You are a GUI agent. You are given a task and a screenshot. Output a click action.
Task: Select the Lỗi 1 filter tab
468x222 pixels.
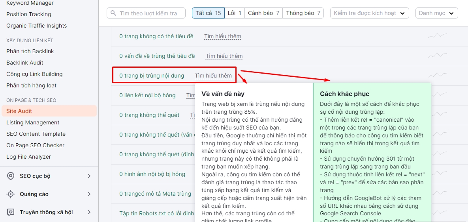coord(235,13)
